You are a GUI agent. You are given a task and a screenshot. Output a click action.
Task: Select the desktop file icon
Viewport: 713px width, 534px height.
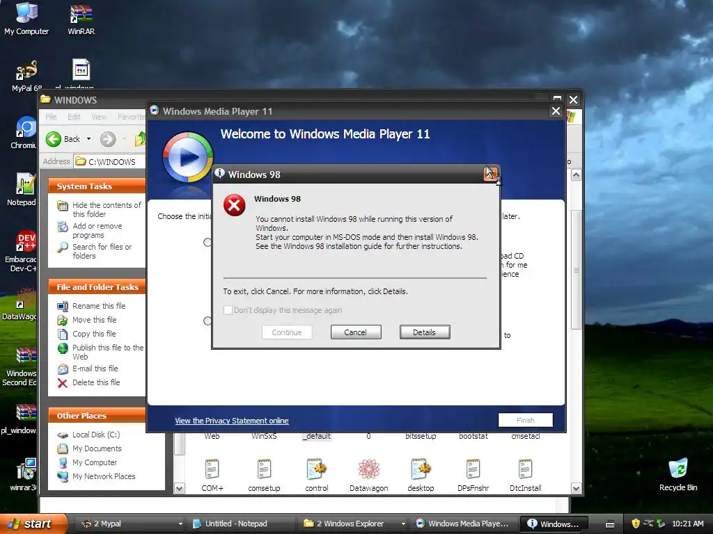(x=421, y=475)
